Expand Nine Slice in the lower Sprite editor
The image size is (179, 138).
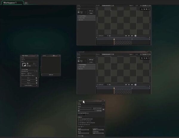pyautogui.click(x=87, y=69)
